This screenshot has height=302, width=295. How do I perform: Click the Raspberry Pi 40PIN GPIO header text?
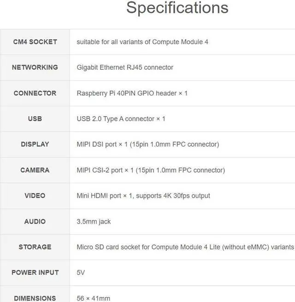coord(132,93)
